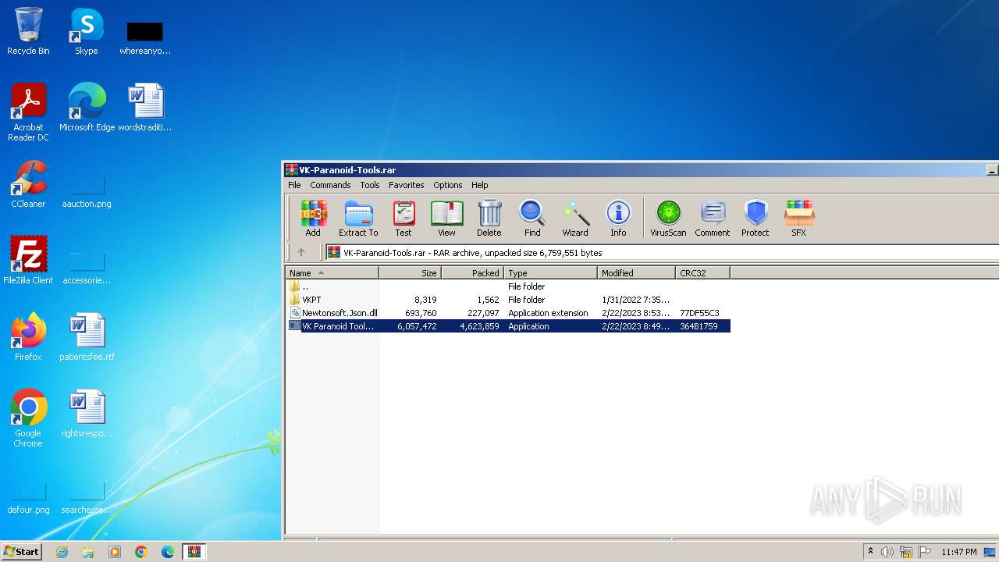
Task: Select the accessorie... desktop file
Action: pos(87,268)
